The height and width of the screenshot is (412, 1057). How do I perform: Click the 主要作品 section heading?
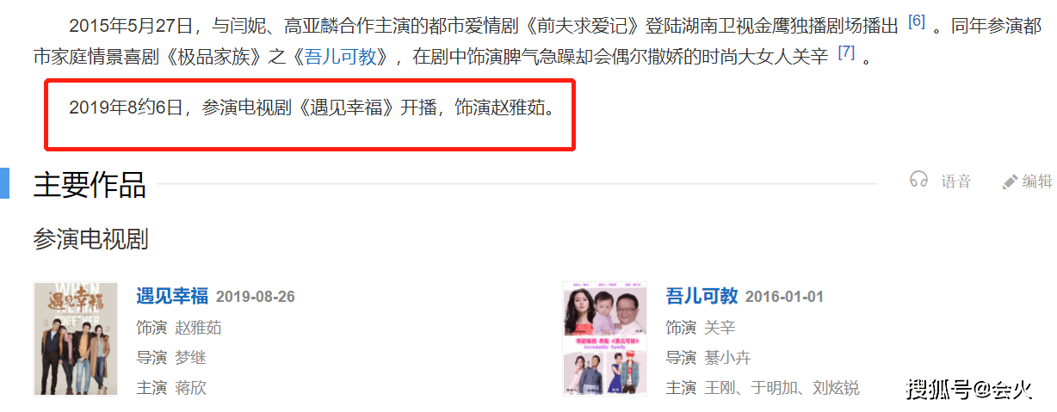pos(90,184)
